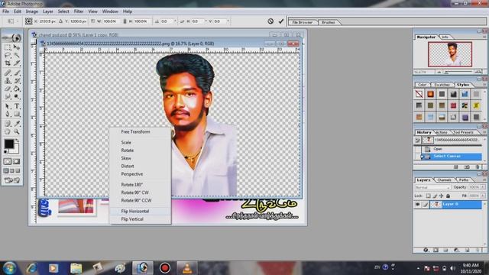The height and width of the screenshot is (275, 489).
Task: Add a layer style from Layers panel
Action: (x=426, y=250)
